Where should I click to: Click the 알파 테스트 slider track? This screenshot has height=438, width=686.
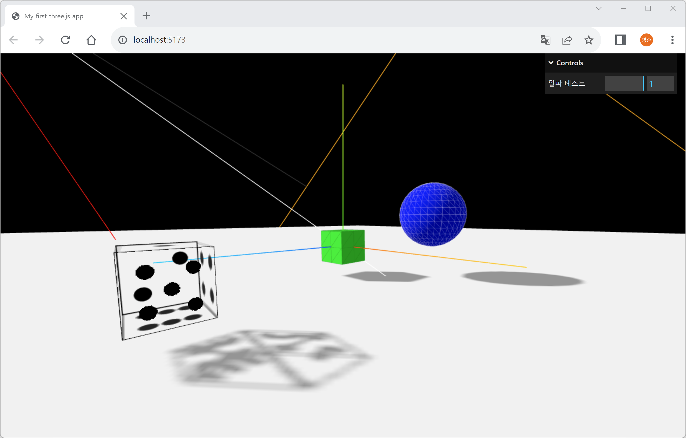[x=624, y=83]
